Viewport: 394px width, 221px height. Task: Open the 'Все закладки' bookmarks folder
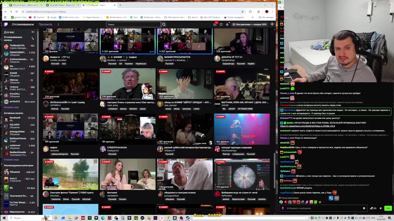[266, 17]
